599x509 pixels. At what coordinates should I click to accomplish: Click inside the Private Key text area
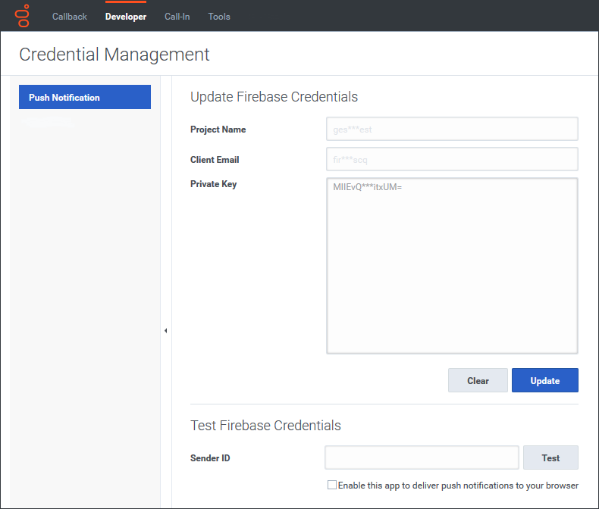[x=452, y=266]
